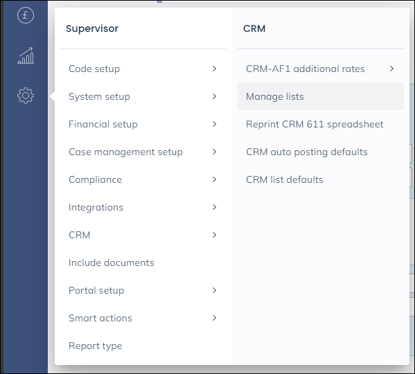This screenshot has width=415, height=374.
Task: Click the Portal setup chevron arrow
Action: 214,290
